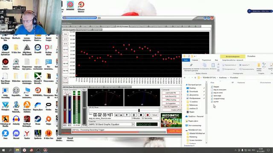
Task: Fast-forward the audio track
Action: coord(121,115)
